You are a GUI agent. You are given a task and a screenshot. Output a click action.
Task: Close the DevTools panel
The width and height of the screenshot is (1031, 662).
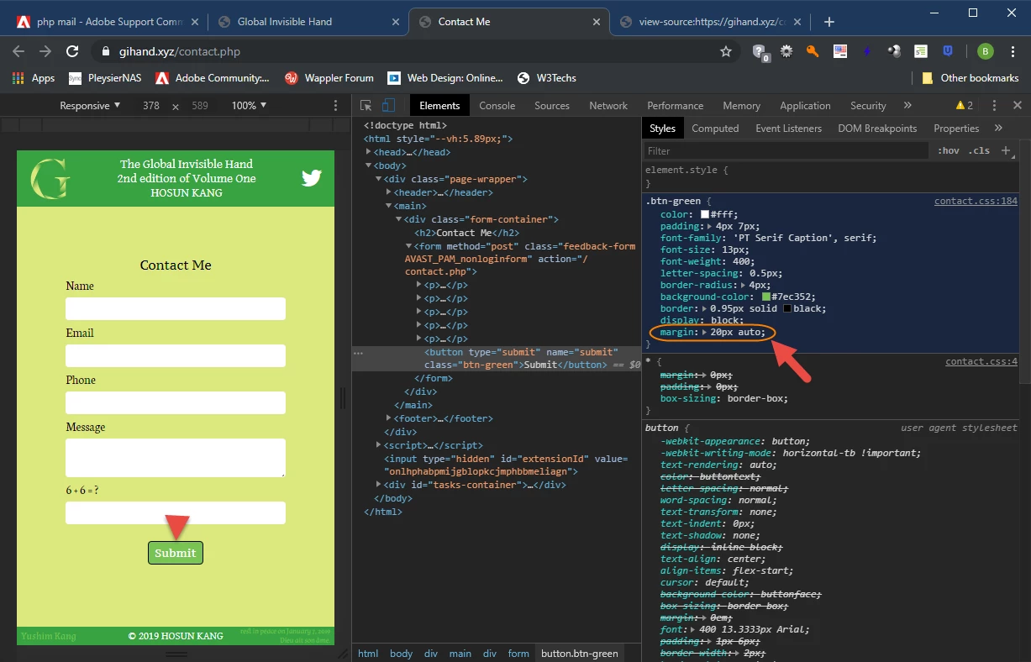[1018, 106]
